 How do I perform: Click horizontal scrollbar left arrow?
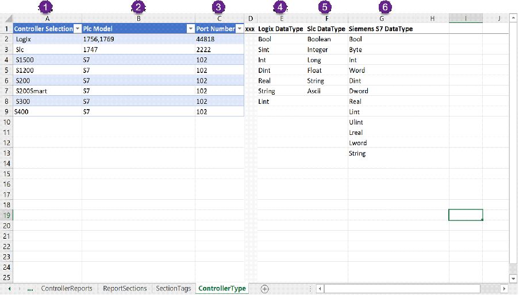tap(320, 289)
